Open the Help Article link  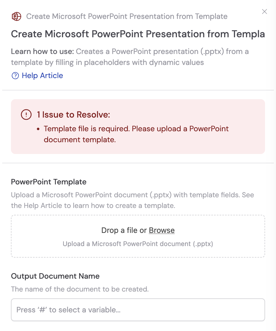[x=42, y=75]
